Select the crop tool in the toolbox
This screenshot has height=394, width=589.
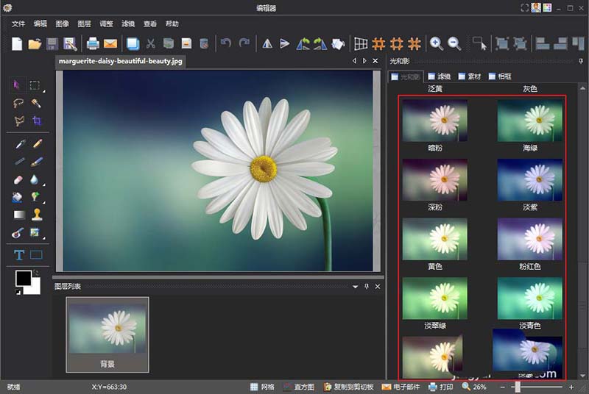click(x=36, y=121)
